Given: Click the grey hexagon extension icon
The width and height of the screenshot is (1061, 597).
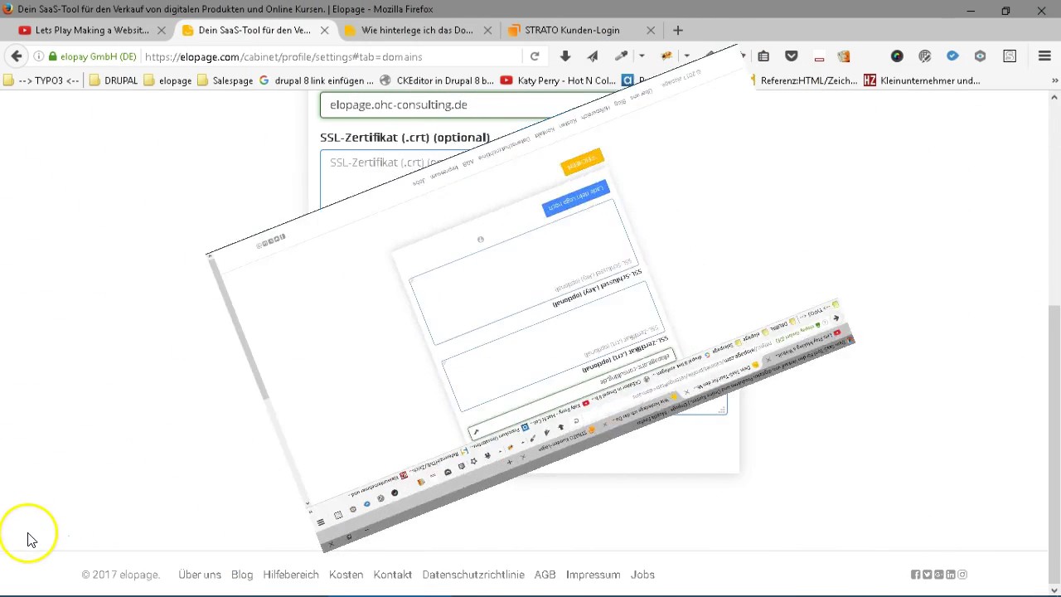Looking at the screenshot, I should click(x=981, y=56).
